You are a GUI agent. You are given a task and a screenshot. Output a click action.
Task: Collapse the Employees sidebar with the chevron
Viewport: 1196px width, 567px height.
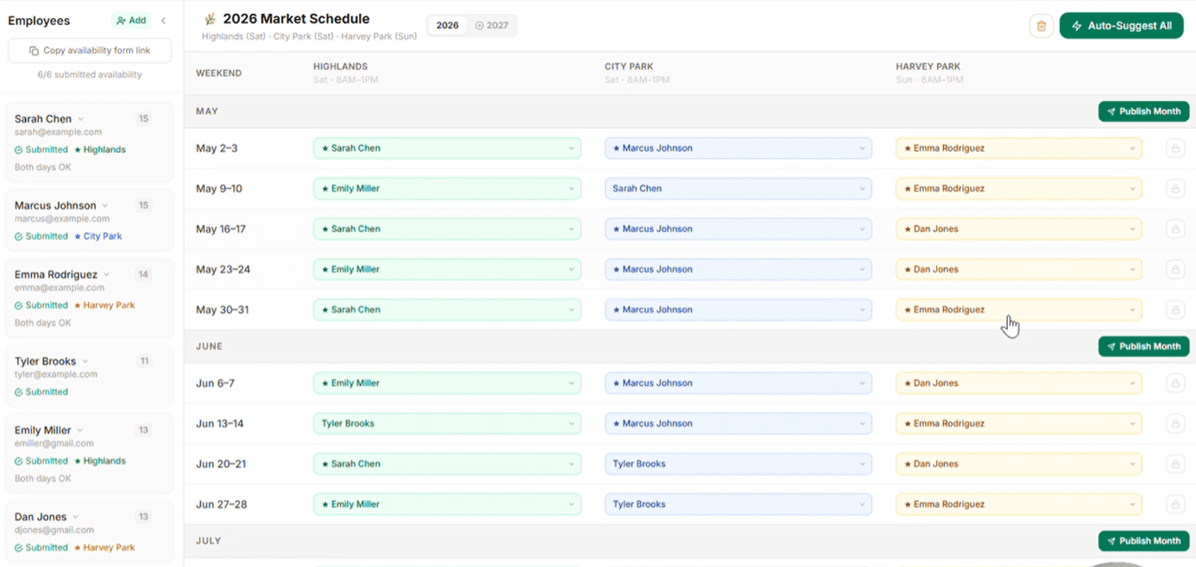163,20
